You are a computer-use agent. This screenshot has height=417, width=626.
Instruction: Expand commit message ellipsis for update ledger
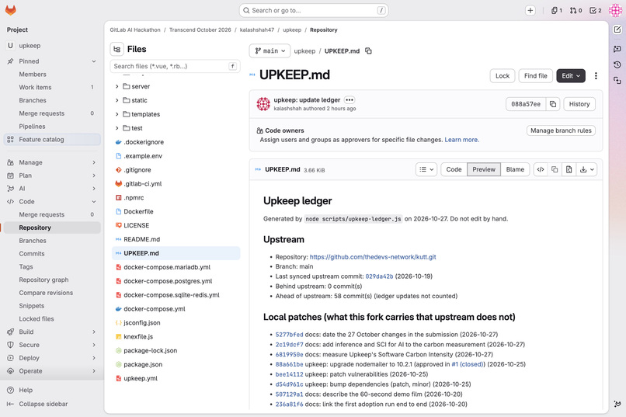tap(350, 99)
